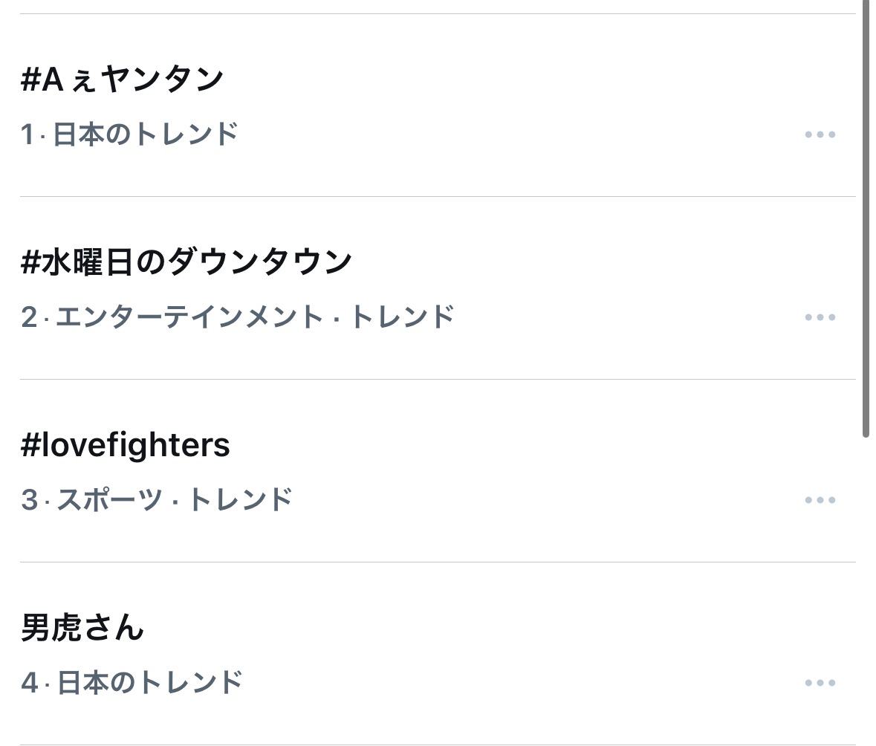Open the #水曜日のダウンタウン trending hashtag
876x746 pixels.
[186, 262]
